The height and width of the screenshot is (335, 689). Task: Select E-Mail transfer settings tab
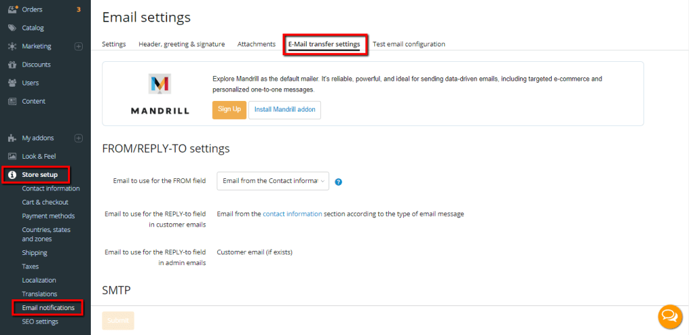click(324, 44)
